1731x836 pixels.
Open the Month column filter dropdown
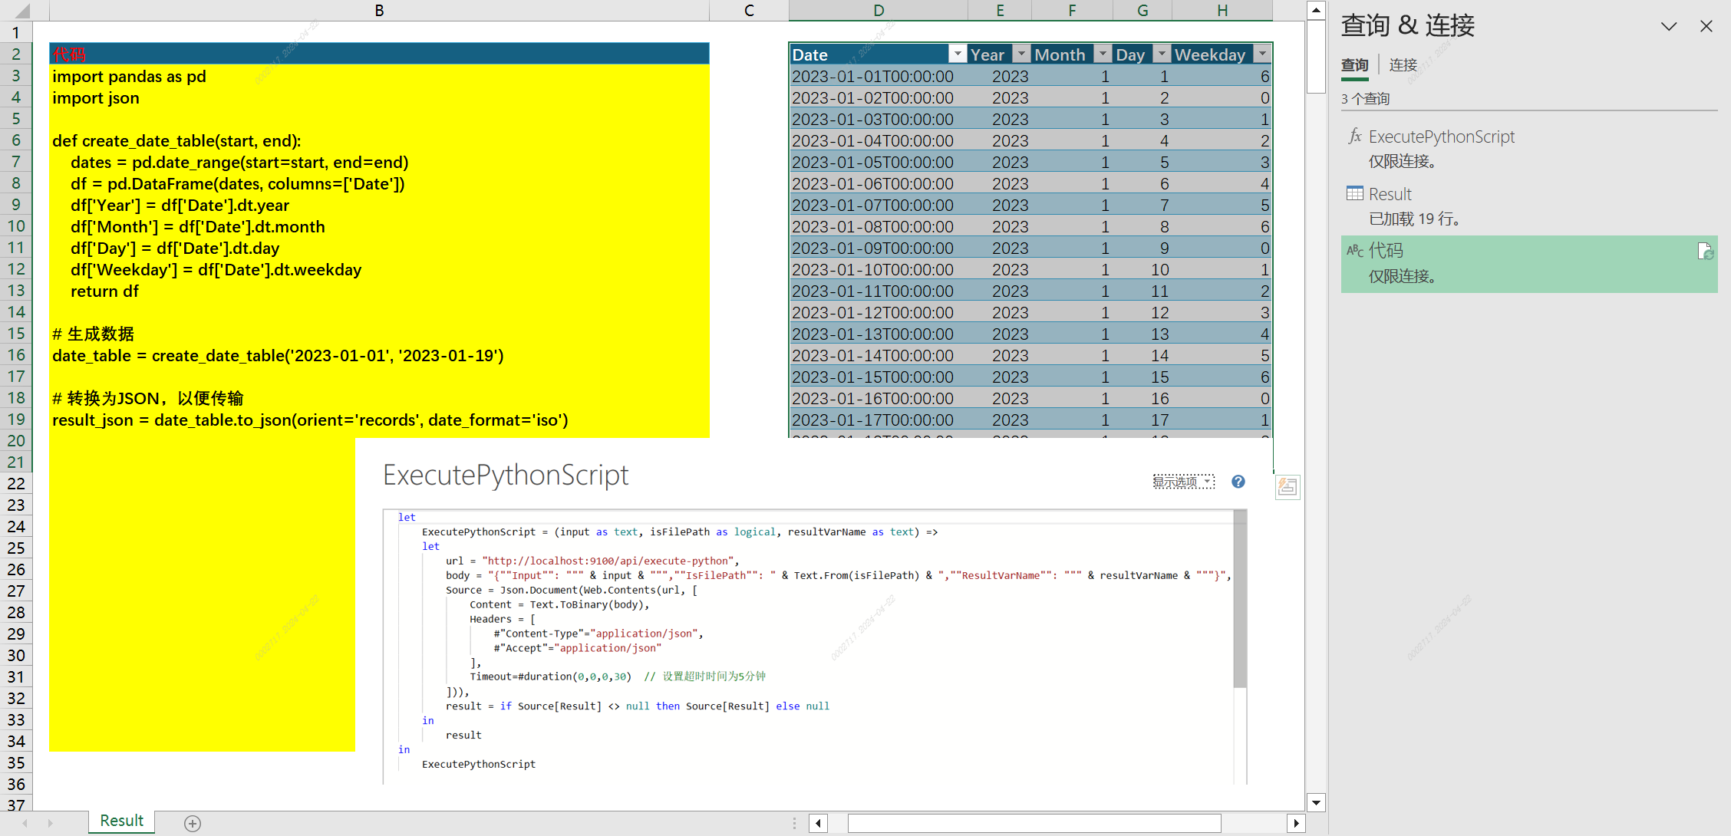[1102, 54]
